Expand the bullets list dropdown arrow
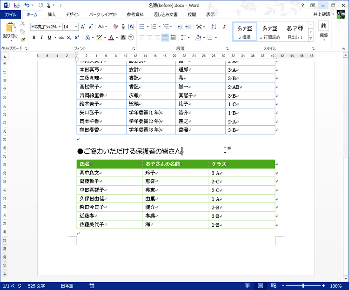Viewport: 349px width, 290px height. tap(148, 27)
